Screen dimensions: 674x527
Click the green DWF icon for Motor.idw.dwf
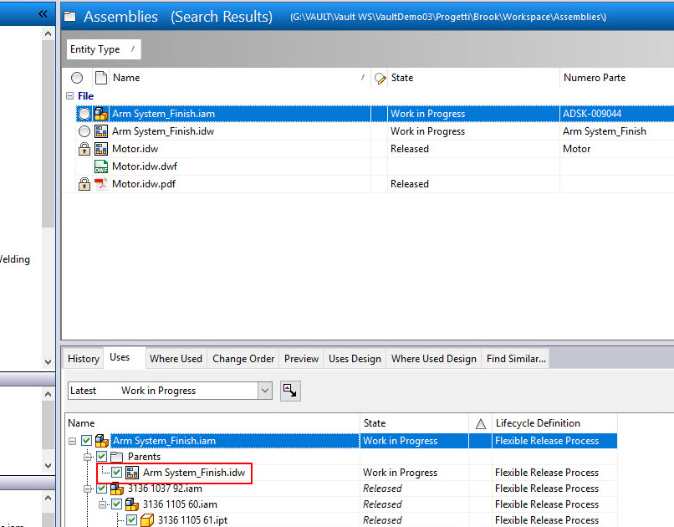click(x=102, y=166)
